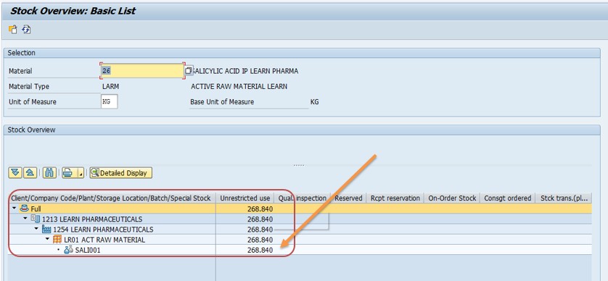Click the 268.840 value in LR01 row

pos(260,240)
